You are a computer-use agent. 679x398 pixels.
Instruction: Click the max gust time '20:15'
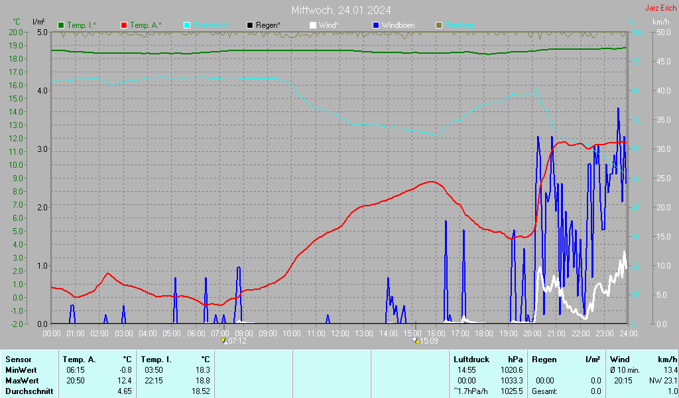623,381
